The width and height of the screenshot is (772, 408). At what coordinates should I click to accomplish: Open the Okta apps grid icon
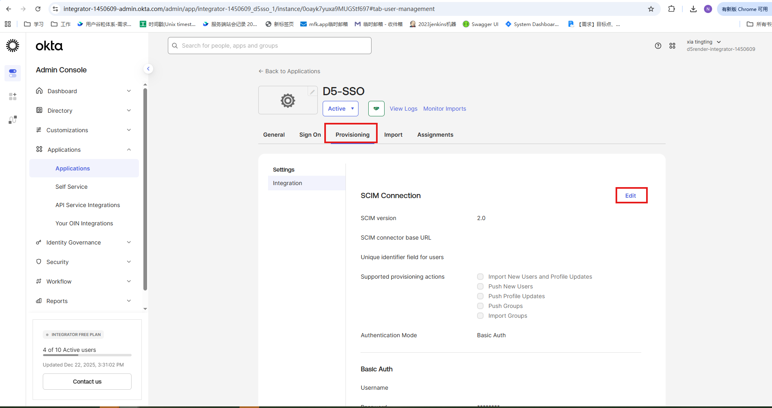point(672,46)
